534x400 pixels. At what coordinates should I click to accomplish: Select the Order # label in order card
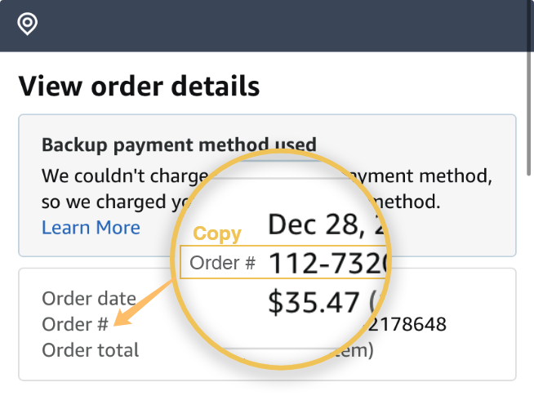click(75, 324)
